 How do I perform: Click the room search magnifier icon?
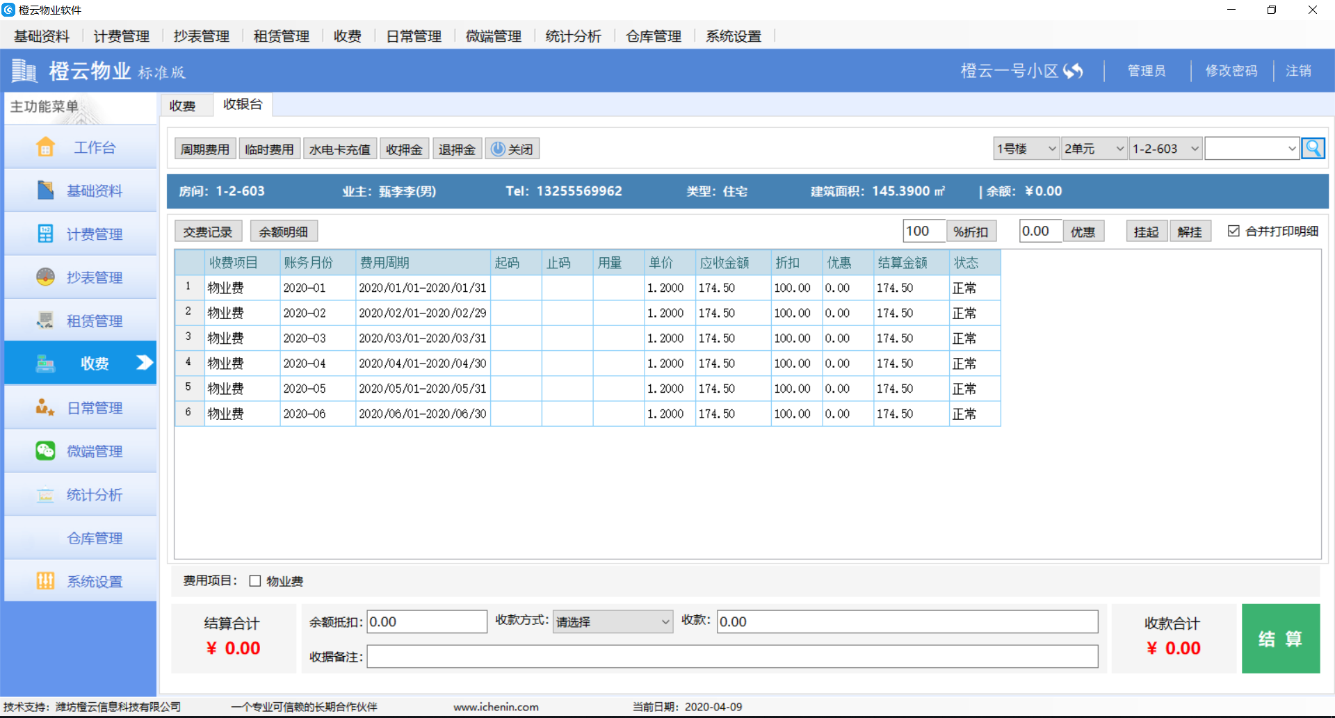(x=1313, y=148)
